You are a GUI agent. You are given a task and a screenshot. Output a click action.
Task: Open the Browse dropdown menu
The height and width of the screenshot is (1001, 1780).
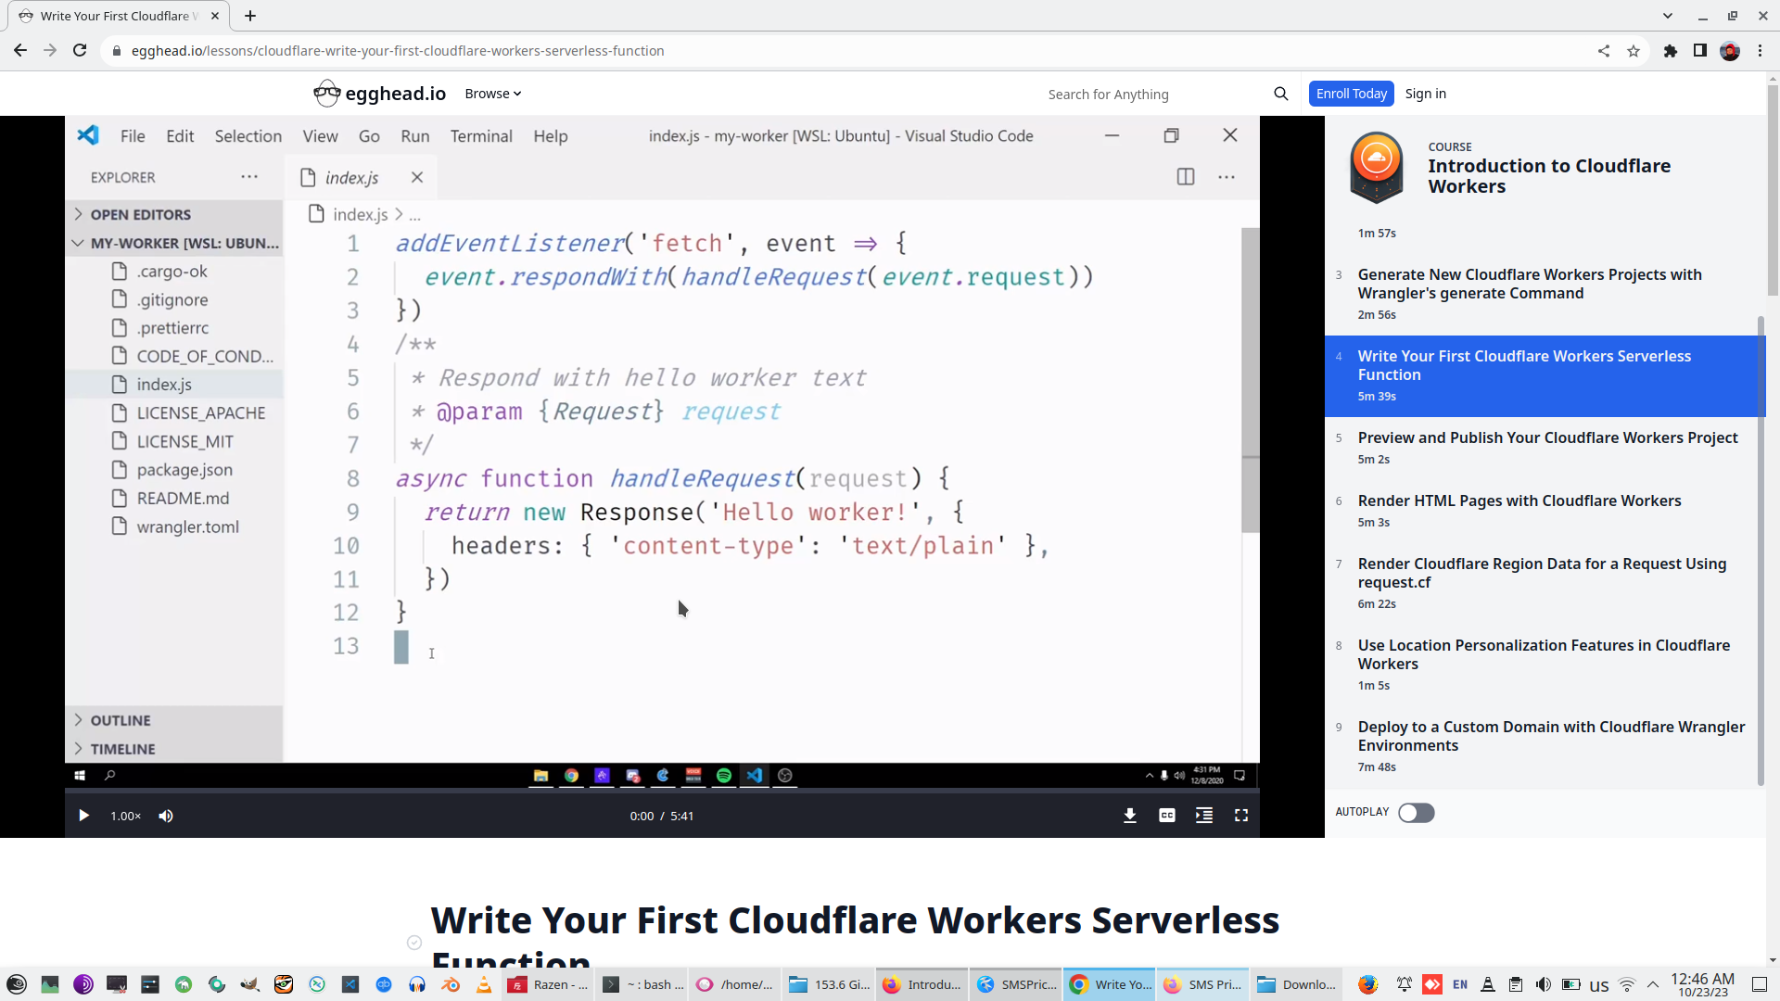coord(492,94)
